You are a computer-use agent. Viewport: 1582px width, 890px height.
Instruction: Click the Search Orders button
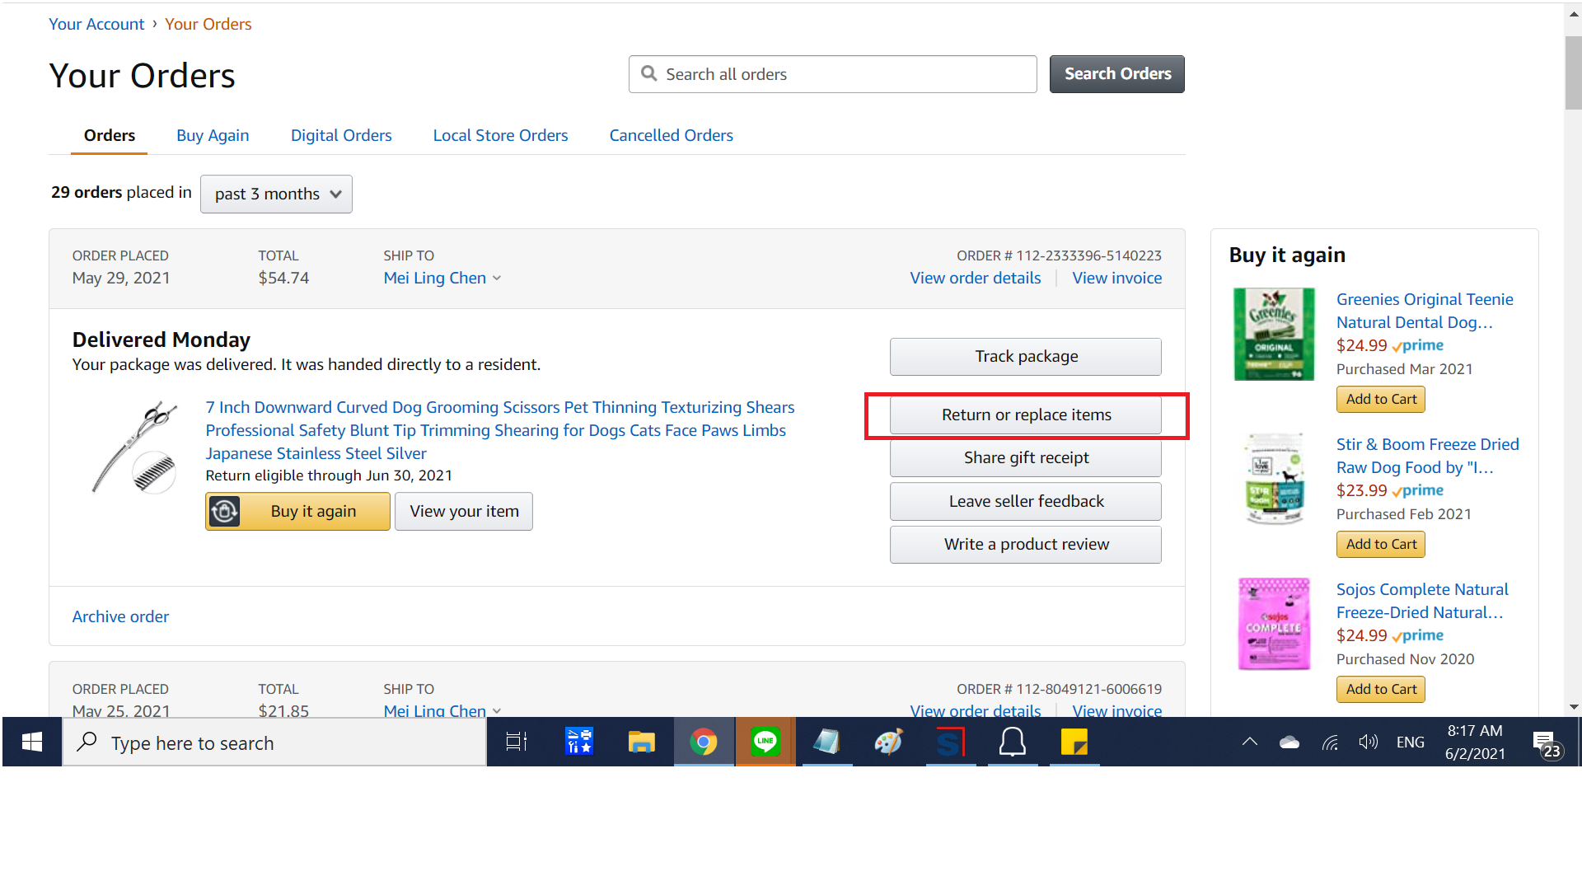(x=1117, y=74)
